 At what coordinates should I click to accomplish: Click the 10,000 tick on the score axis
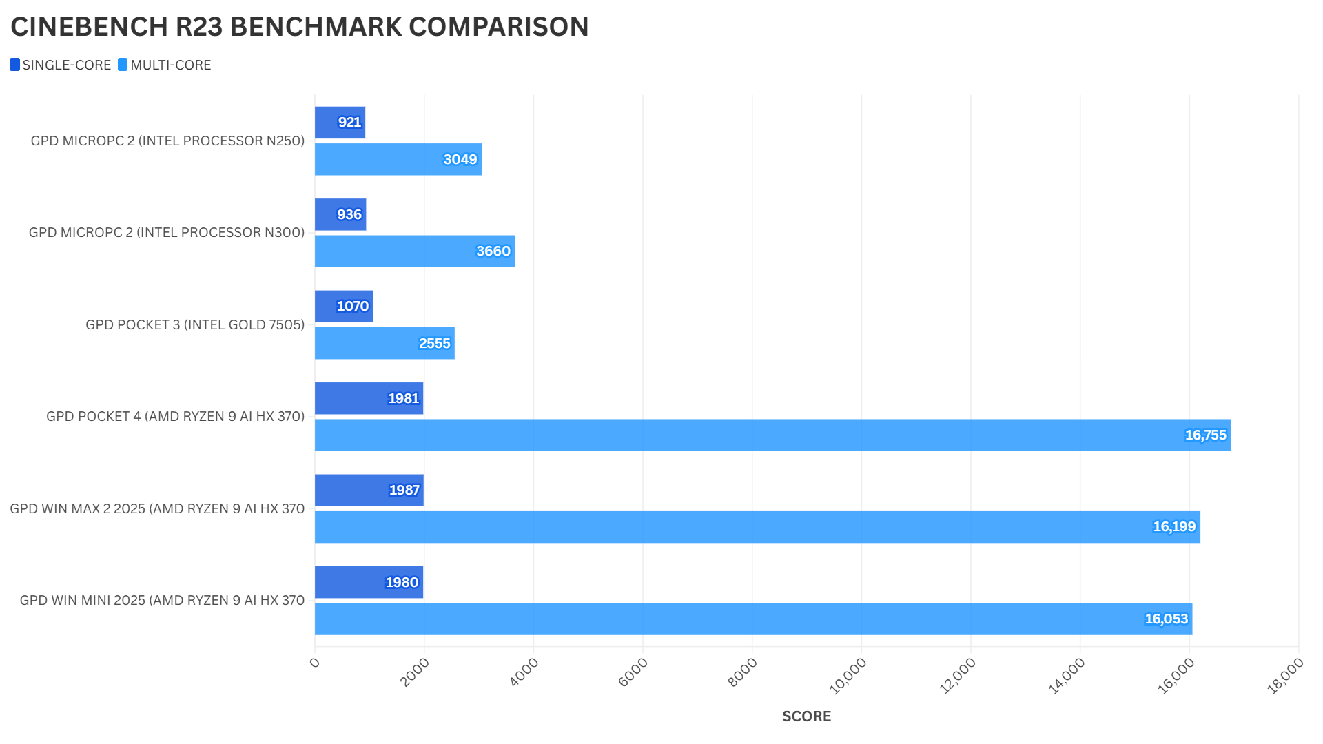(x=848, y=676)
